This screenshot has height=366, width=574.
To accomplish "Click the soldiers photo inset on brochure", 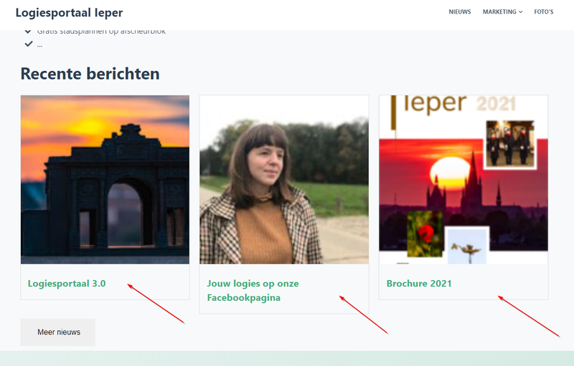I will 510,144.
